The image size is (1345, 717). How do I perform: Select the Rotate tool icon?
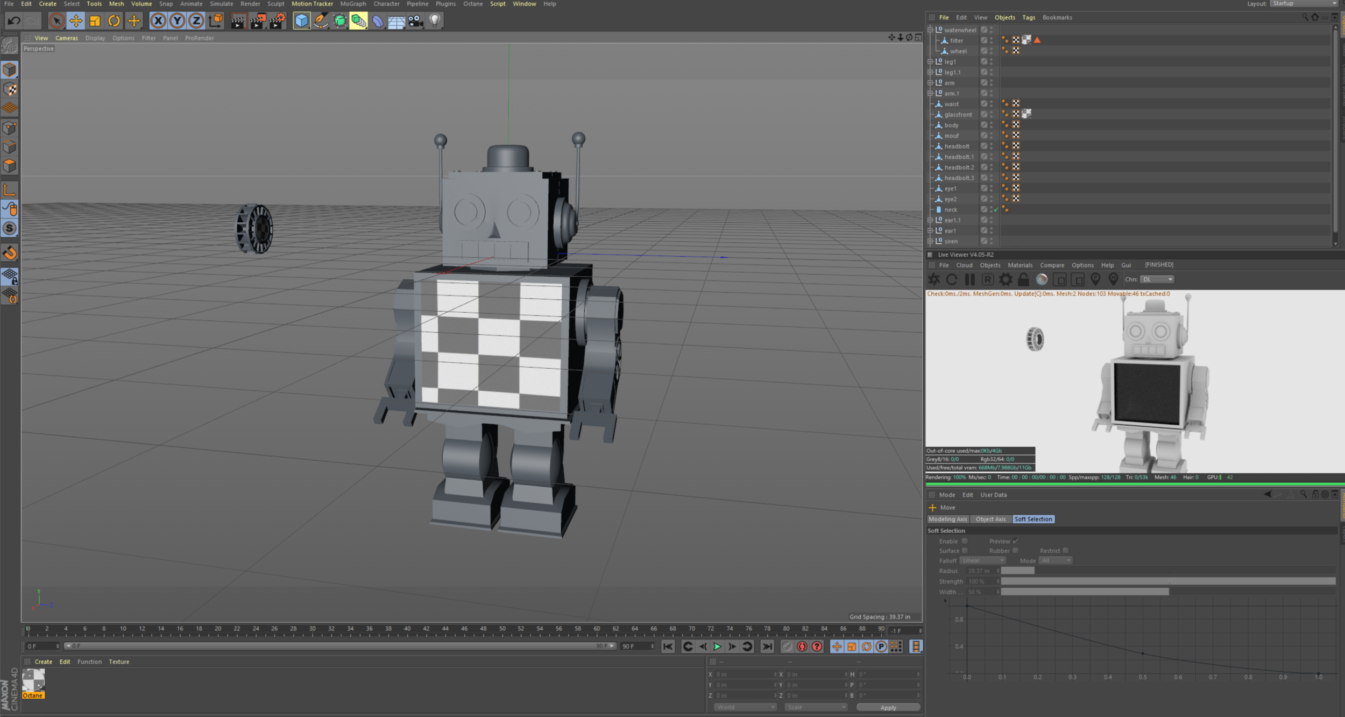click(114, 21)
